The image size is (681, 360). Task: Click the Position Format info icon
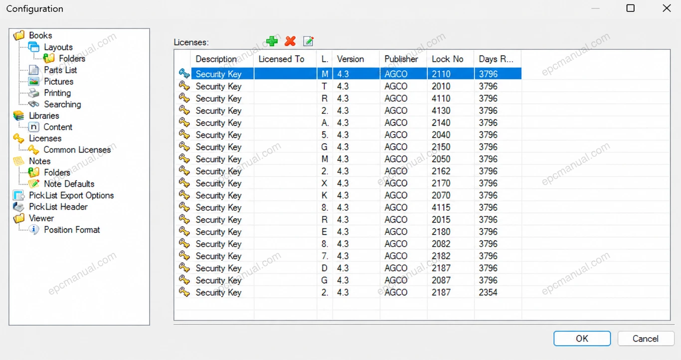tap(34, 230)
